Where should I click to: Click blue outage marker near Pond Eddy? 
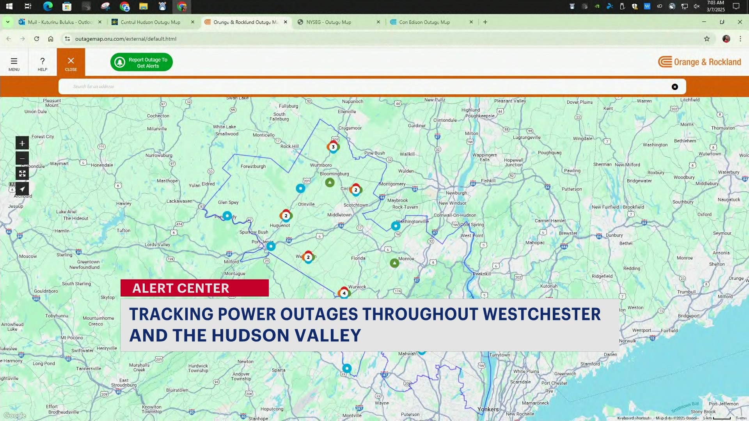click(x=227, y=215)
